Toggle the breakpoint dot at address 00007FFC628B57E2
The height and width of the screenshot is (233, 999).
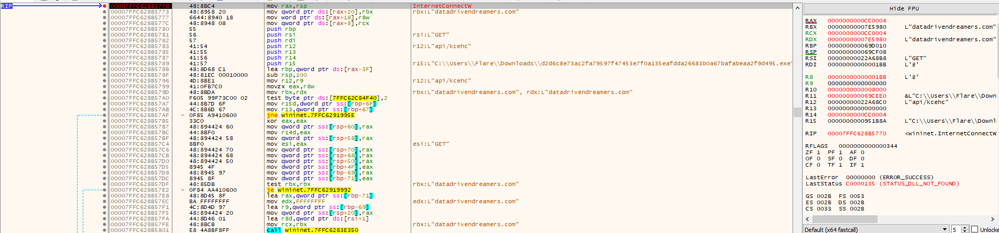tap(105, 190)
